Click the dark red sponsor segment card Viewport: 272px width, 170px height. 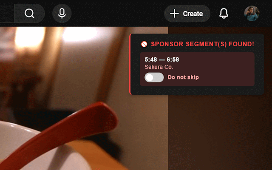point(197,69)
